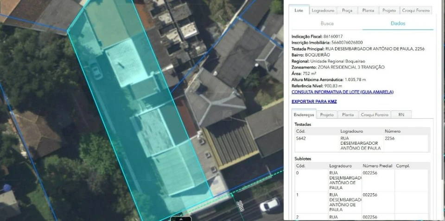Open the Projeto sub-tab next to Endereços
The image size is (445, 221).
[x=327, y=115]
